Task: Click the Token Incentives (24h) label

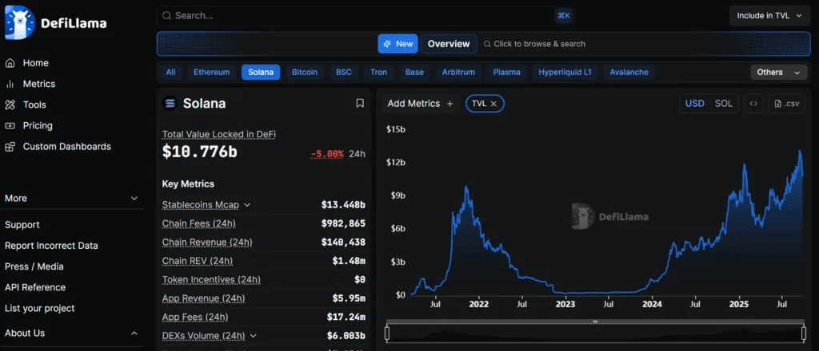Action: point(211,280)
